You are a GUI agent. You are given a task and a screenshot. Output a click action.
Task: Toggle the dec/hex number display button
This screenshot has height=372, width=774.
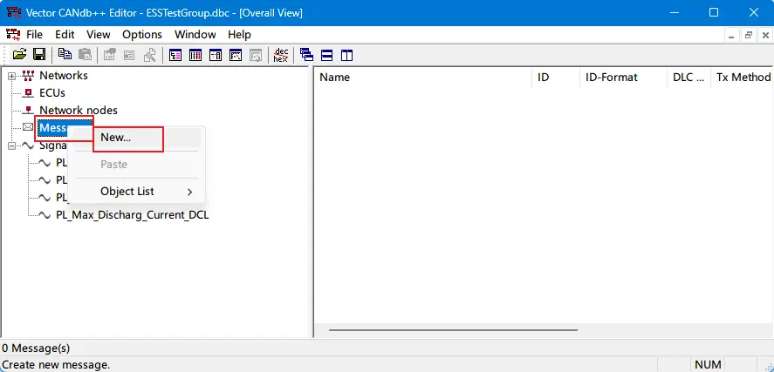280,55
